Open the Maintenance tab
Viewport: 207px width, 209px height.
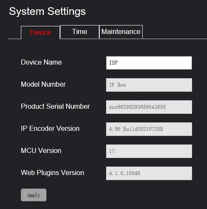pos(121,31)
